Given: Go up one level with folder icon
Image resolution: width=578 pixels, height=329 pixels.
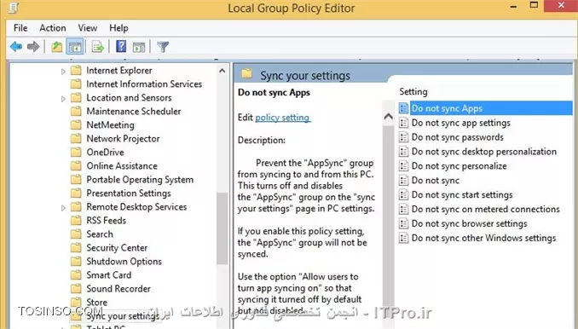Looking at the screenshot, I should tap(56, 47).
